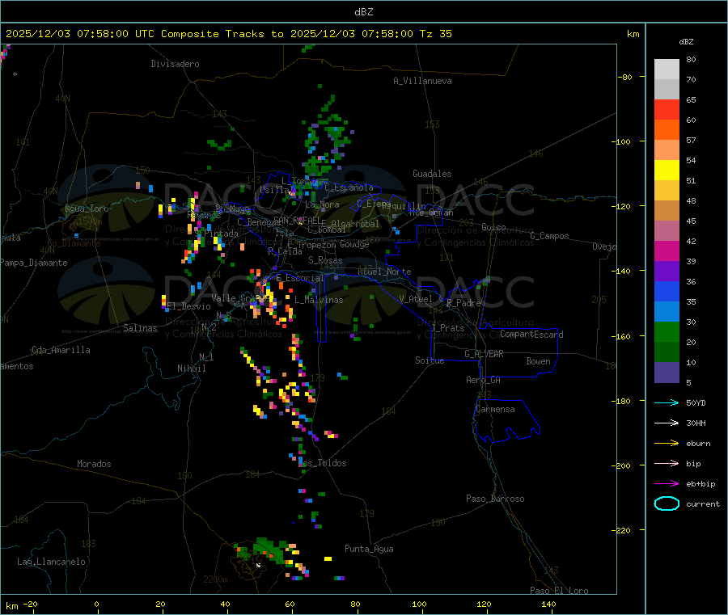This screenshot has width=728, height=615.
Task: Click the V_Atuel map label
Action: [416, 299]
